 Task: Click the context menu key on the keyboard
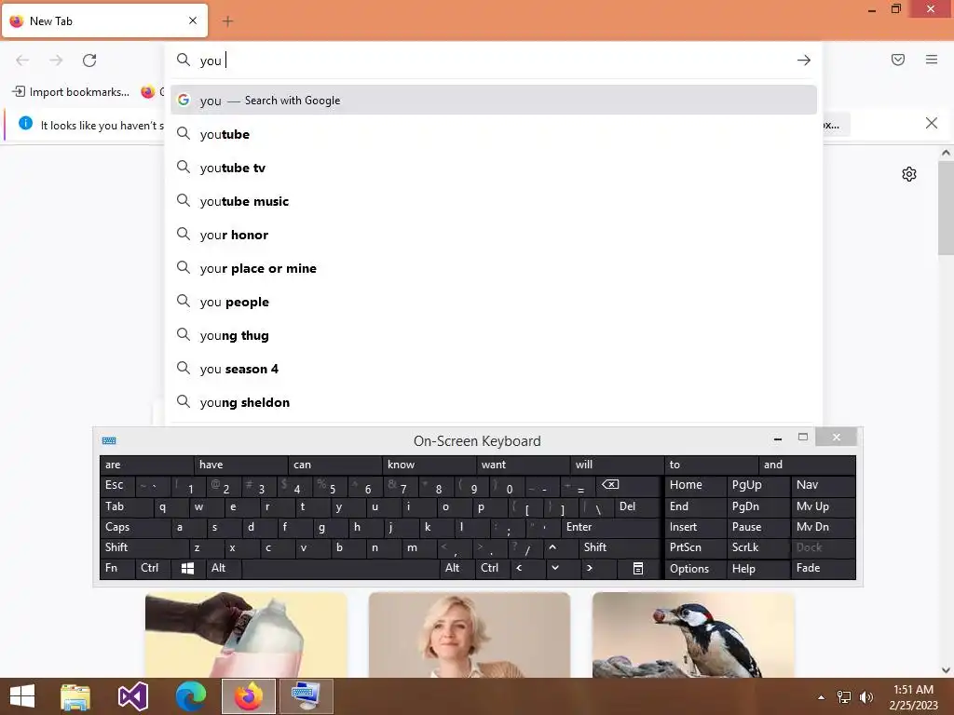(637, 568)
